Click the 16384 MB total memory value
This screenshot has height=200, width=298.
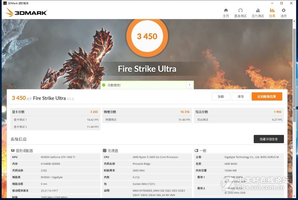[x=230, y=171]
